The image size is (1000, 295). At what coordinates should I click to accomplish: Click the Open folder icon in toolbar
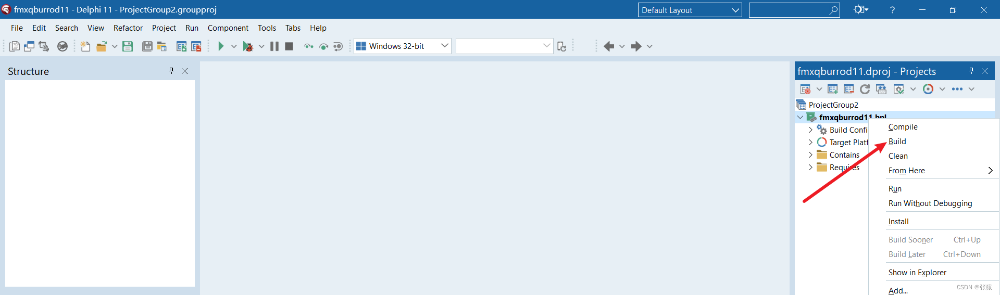pos(102,46)
